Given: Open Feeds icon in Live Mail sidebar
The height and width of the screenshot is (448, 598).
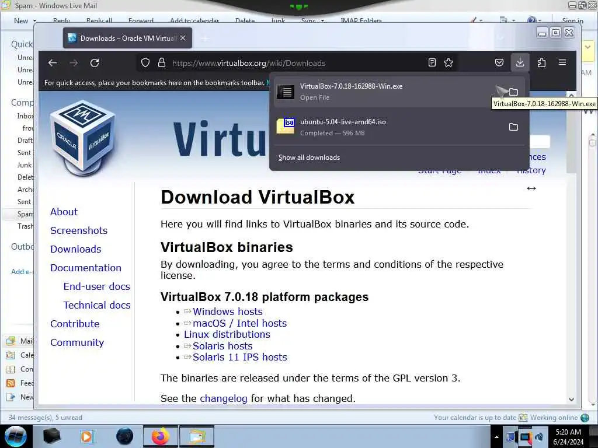Looking at the screenshot, I should pyautogui.click(x=11, y=383).
